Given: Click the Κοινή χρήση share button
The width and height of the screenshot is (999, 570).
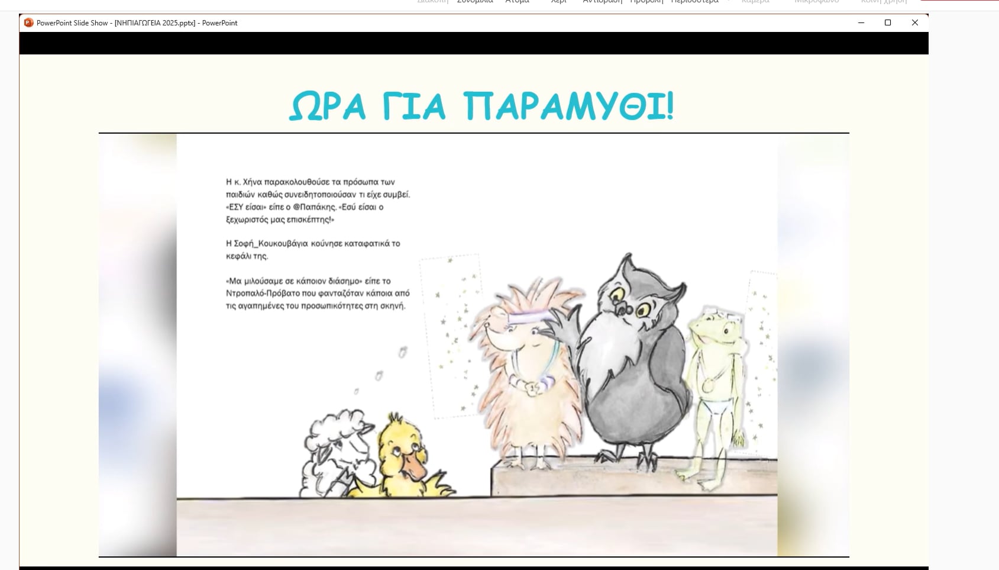Looking at the screenshot, I should tap(884, 2).
